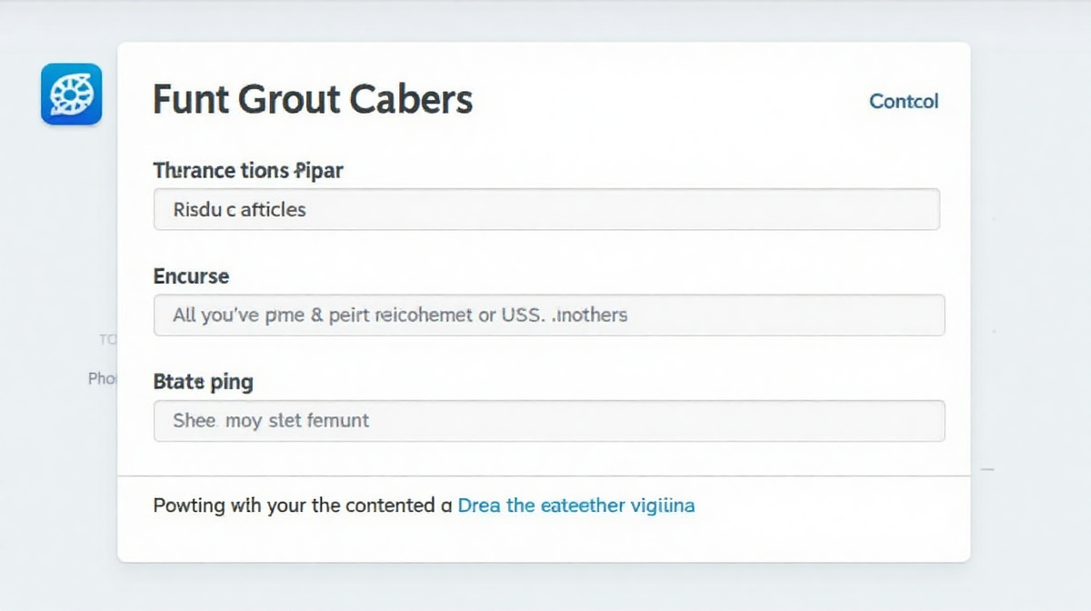Open the Contcol link
The image size is (1091, 611).
tap(904, 101)
